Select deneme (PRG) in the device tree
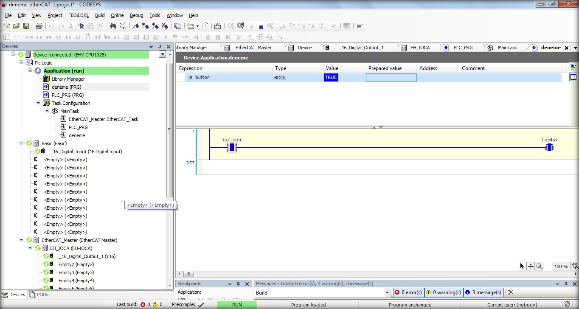579x309 pixels. 67,87
